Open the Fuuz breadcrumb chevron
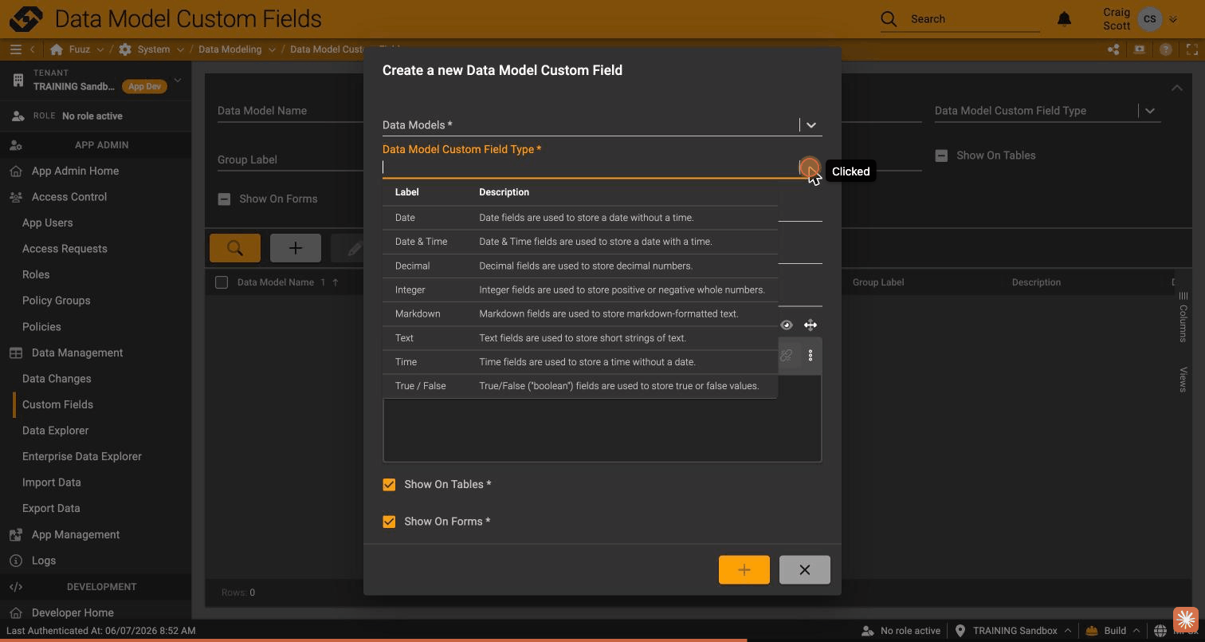 pyautogui.click(x=100, y=49)
